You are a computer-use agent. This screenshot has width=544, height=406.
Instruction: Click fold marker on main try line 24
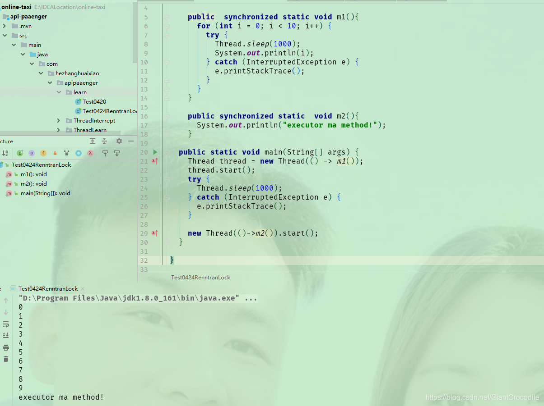[167, 179]
